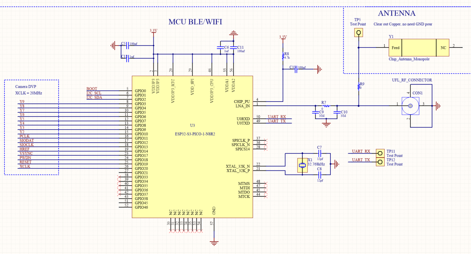
Task: Select the I2C_SCL net label
Action: point(94,93)
